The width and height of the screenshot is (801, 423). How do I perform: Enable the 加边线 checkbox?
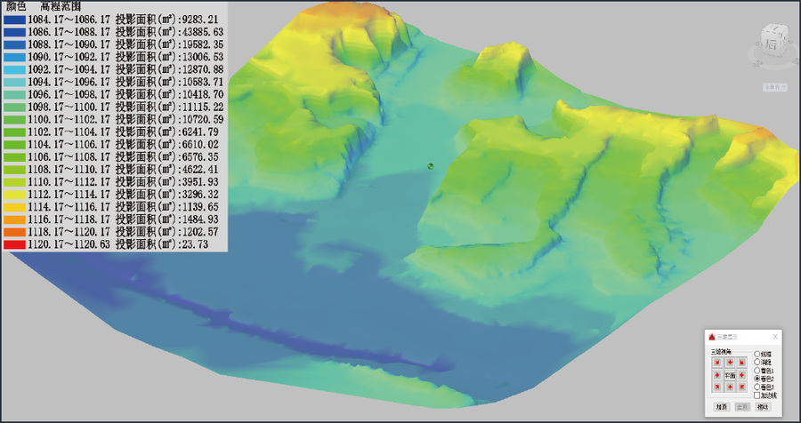[x=756, y=395]
